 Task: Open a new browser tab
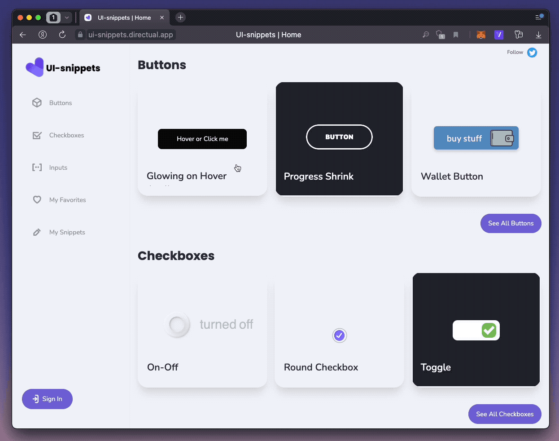pyautogui.click(x=180, y=18)
